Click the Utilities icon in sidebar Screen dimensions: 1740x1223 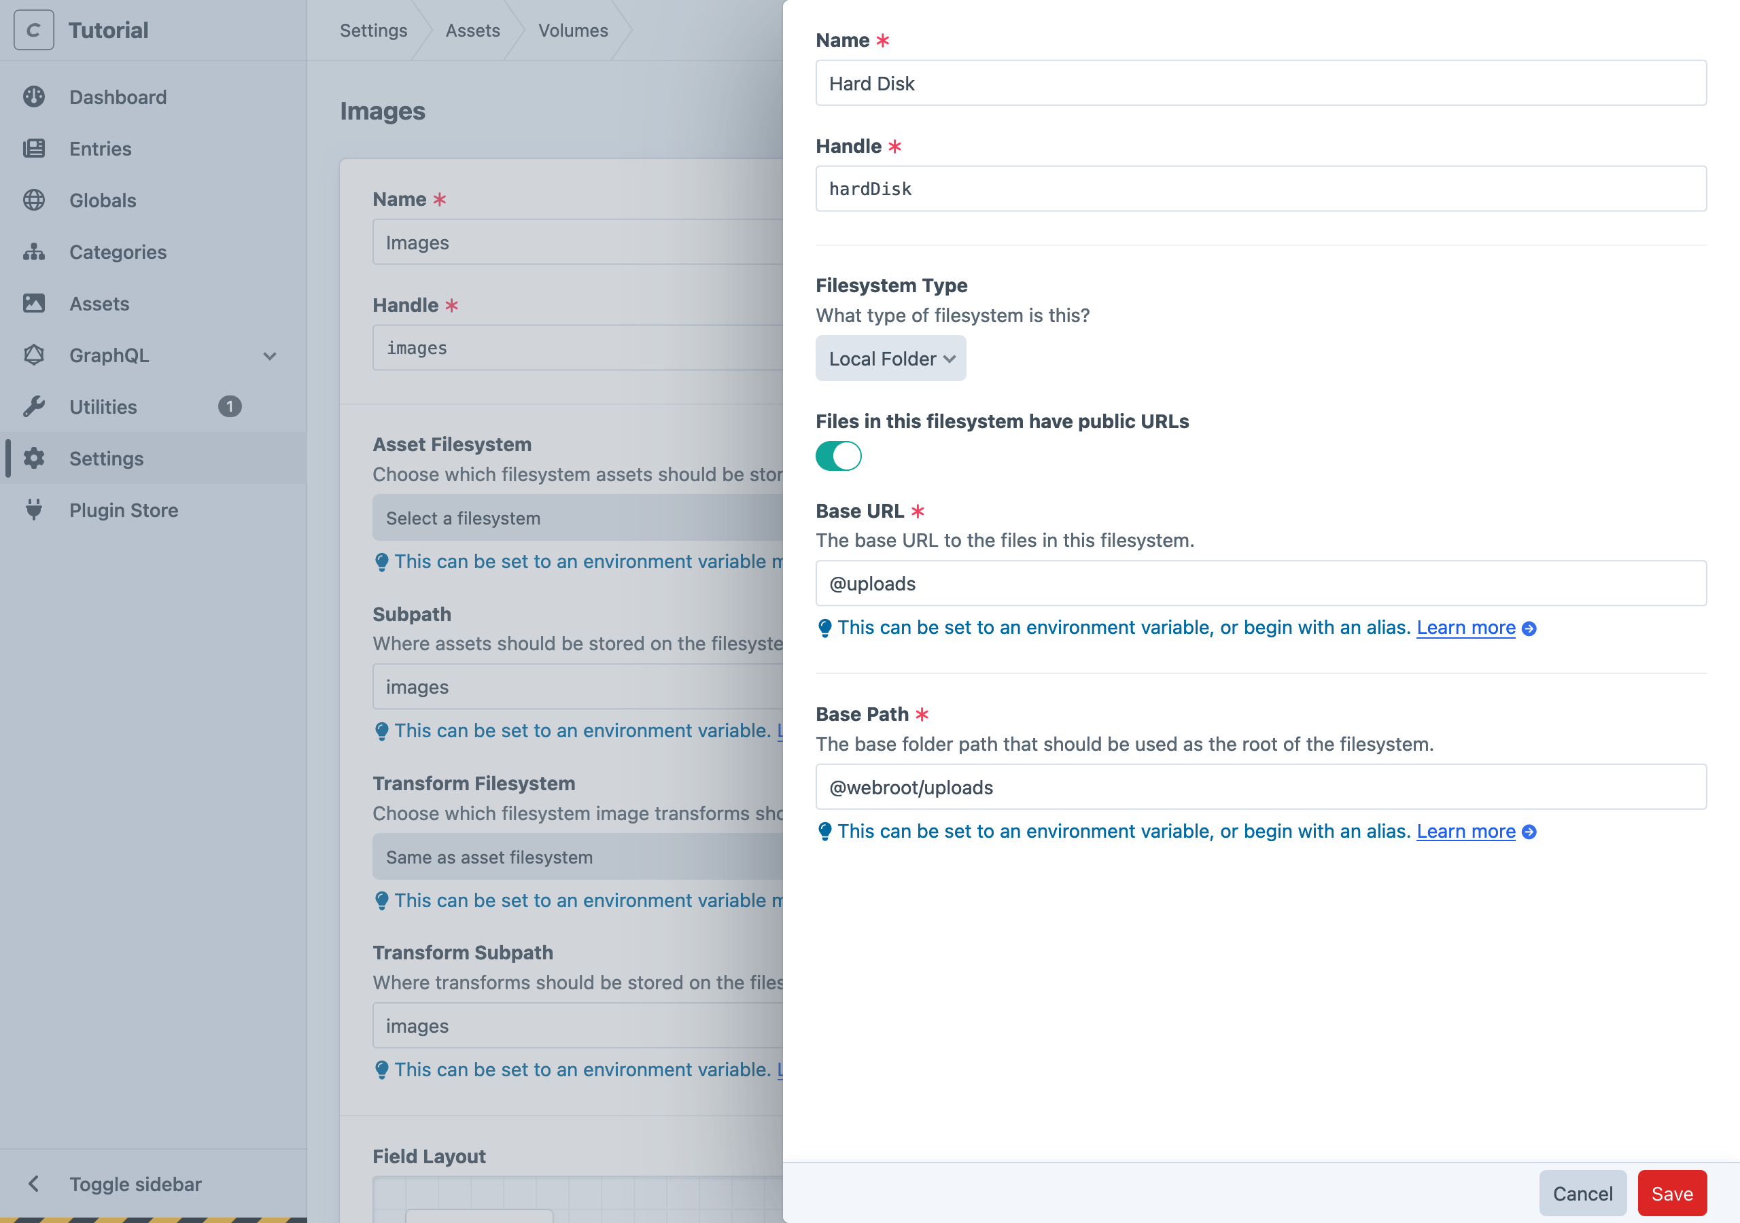point(37,406)
